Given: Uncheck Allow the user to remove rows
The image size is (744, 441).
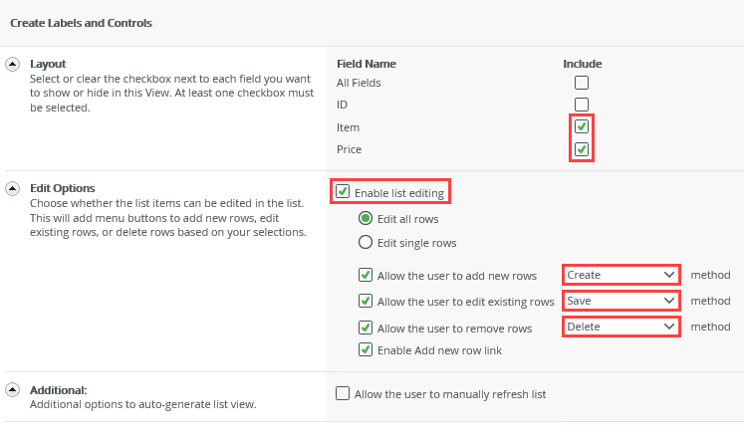Looking at the screenshot, I should pos(365,328).
